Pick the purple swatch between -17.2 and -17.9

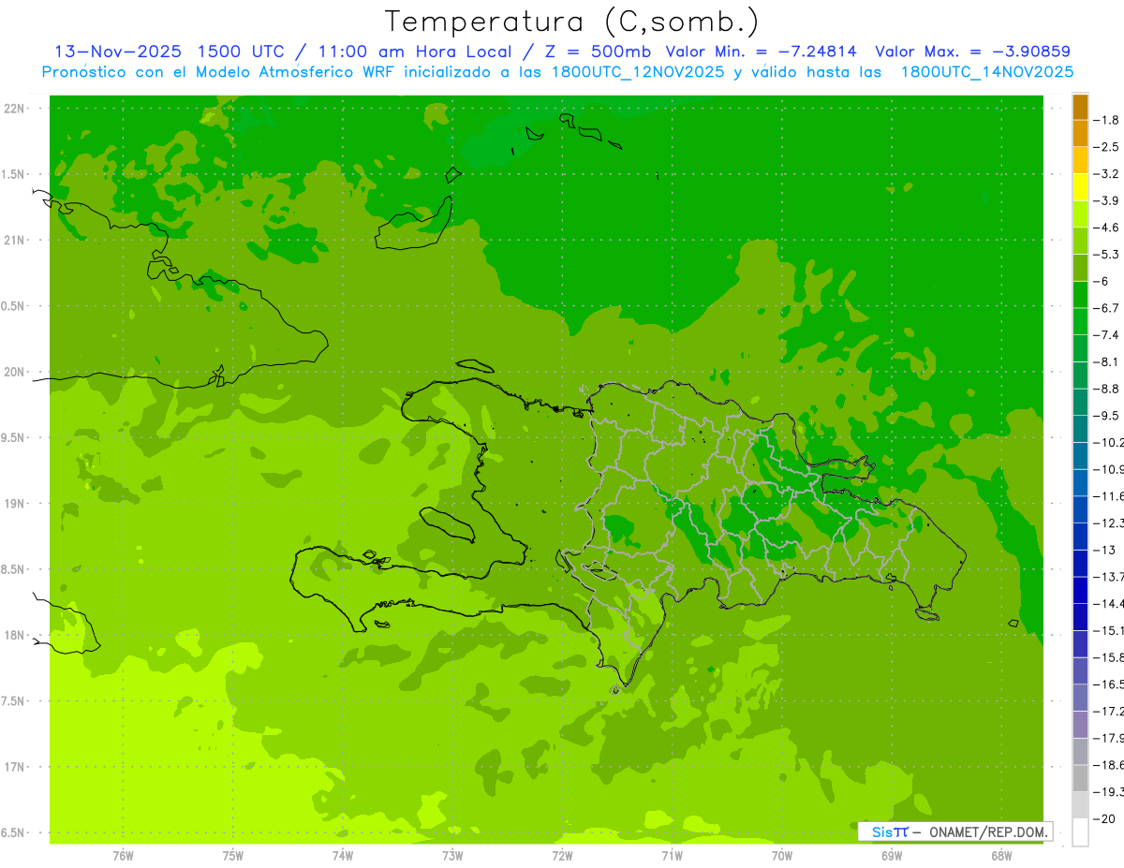click(x=1080, y=725)
